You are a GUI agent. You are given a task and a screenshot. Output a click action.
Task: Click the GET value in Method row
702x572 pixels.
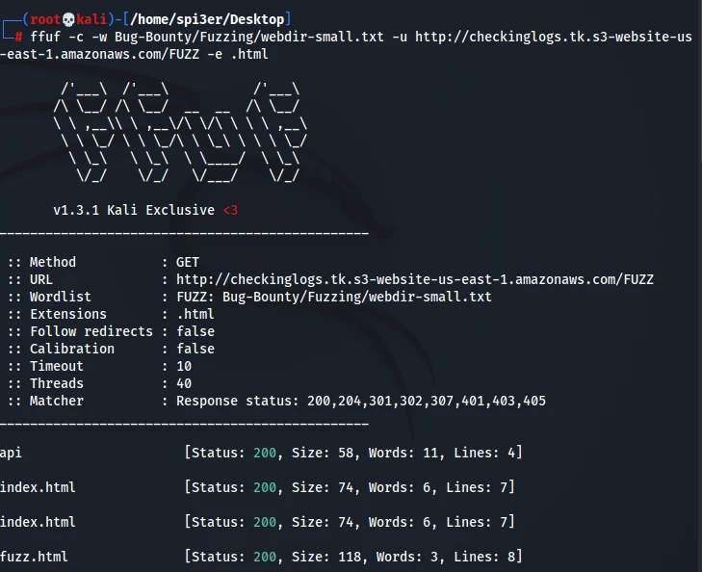point(188,262)
